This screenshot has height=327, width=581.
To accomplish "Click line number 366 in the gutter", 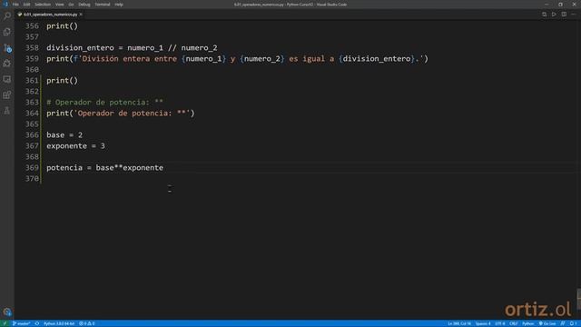I will 32,135.
